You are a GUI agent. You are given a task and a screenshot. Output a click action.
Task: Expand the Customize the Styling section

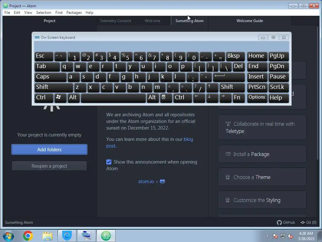262,200
